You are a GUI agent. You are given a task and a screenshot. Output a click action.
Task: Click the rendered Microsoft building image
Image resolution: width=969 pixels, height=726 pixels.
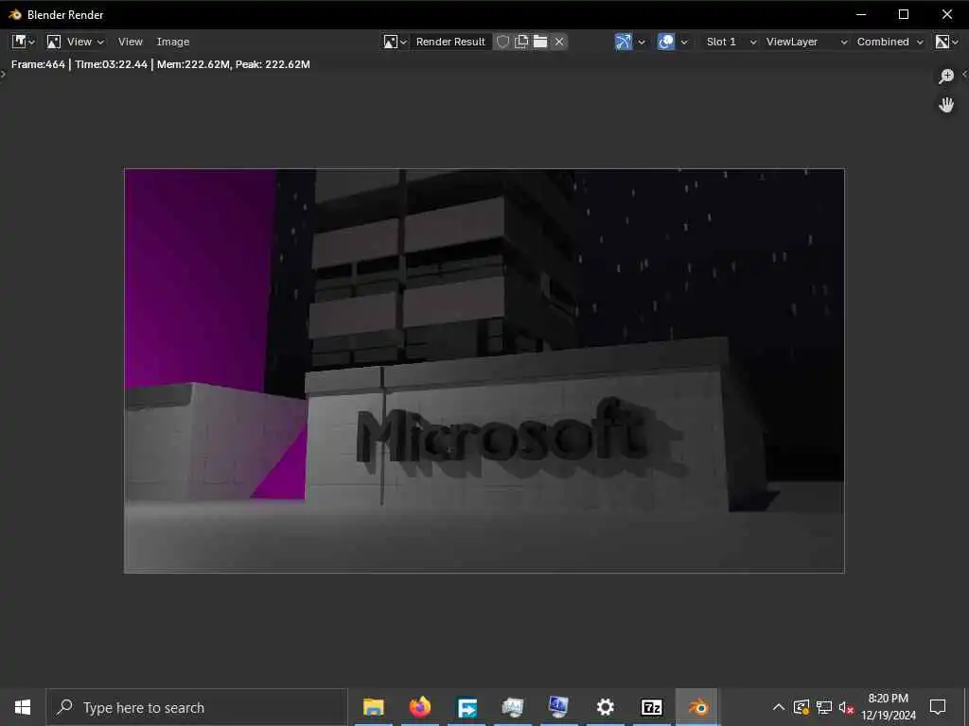(x=484, y=371)
